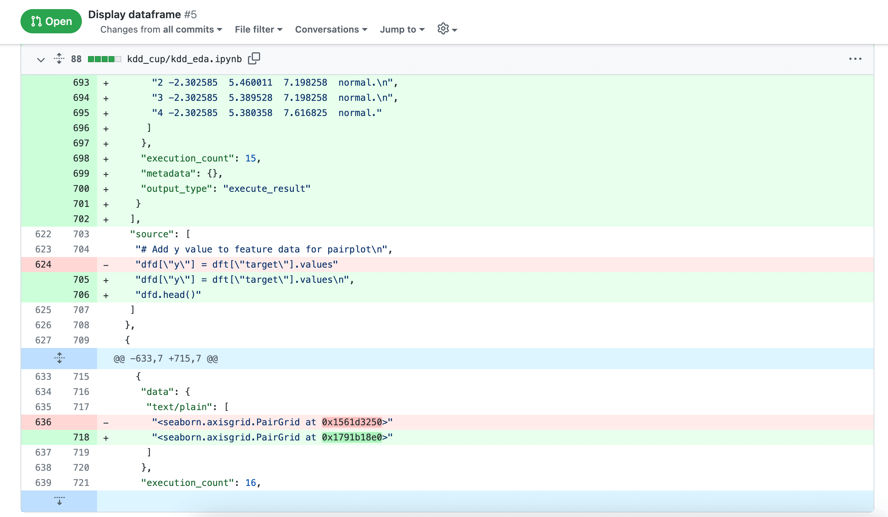Click the bottom expand hidden lines control
This screenshot has width=888, height=517.
point(59,500)
